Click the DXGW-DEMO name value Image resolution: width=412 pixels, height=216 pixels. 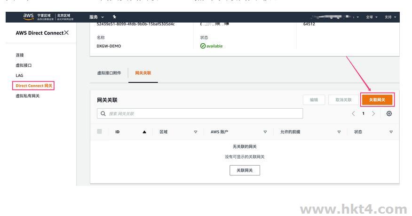click(x=109, y=46)
